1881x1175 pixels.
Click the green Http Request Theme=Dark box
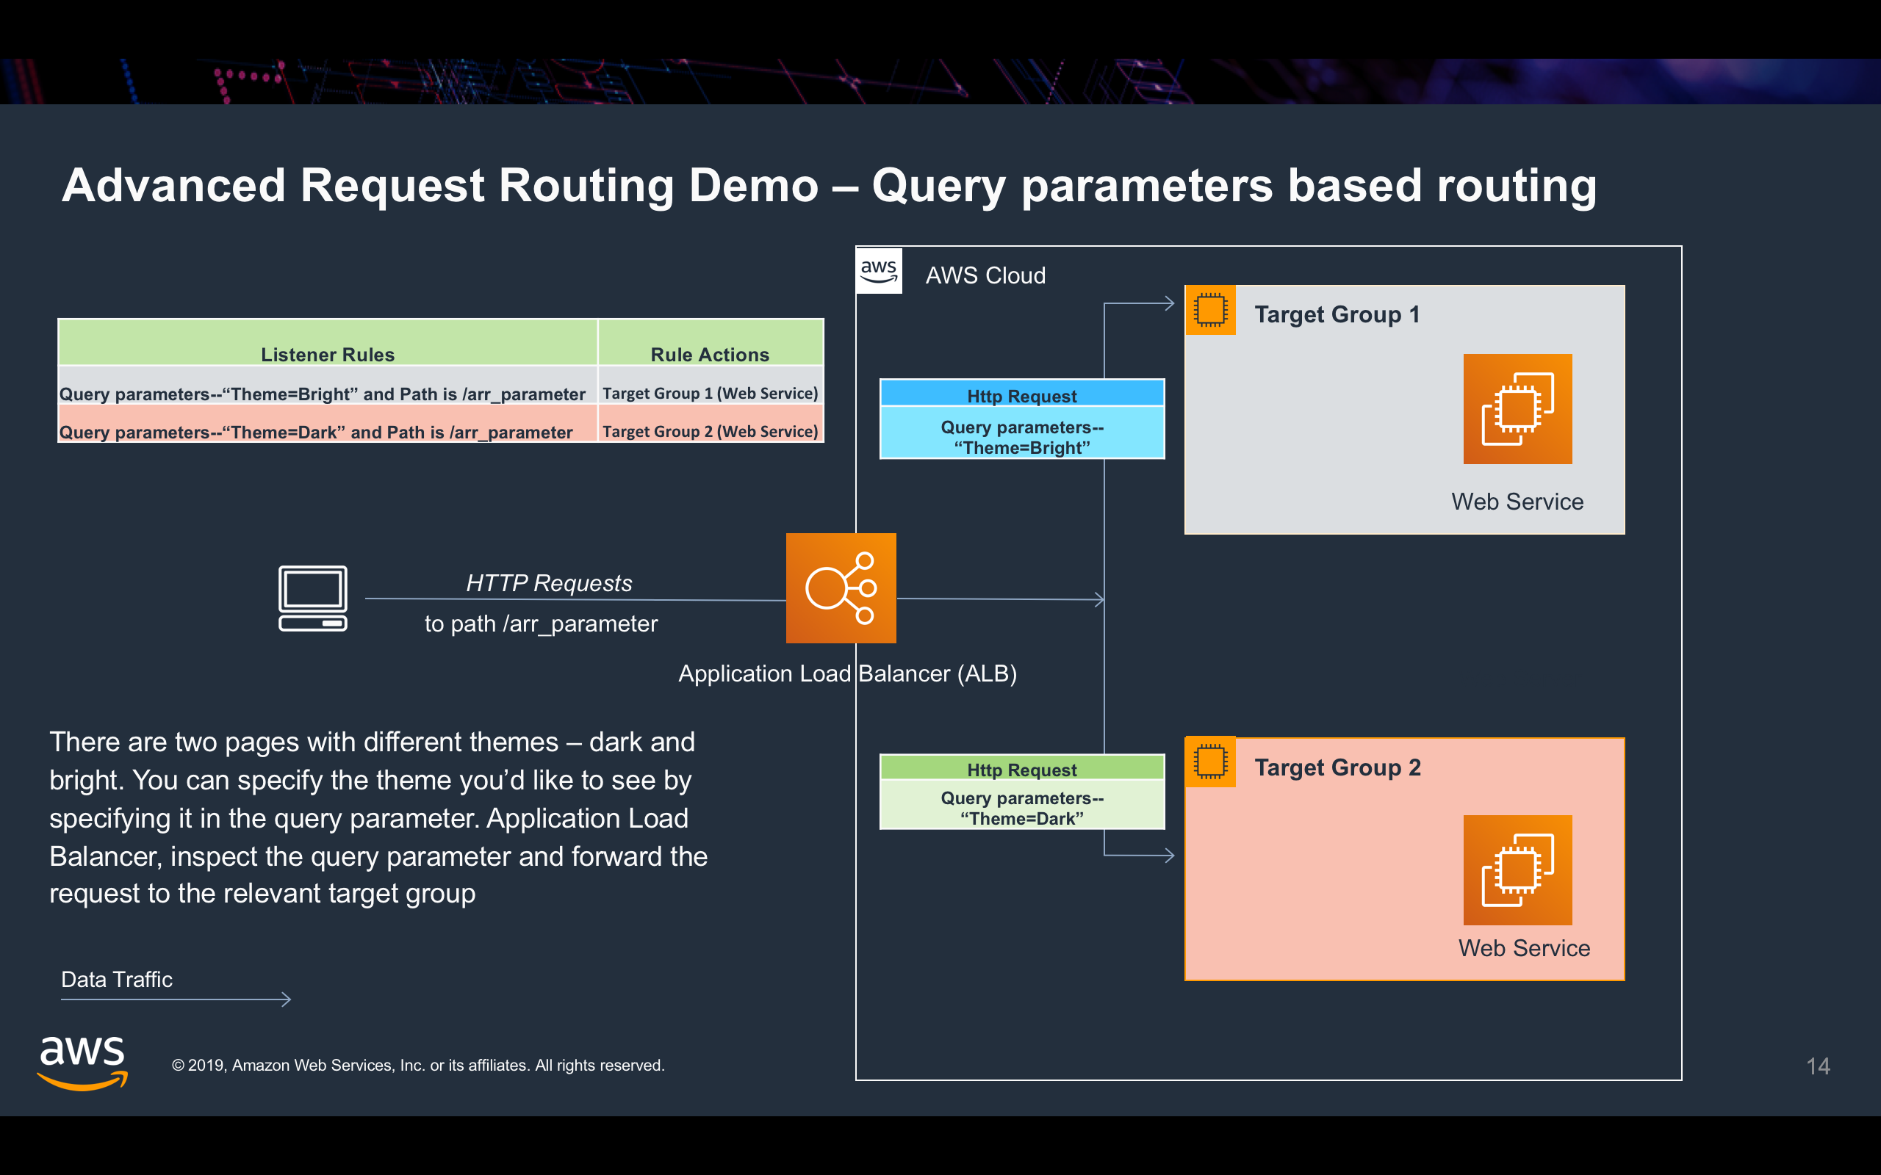(1021, 792)
